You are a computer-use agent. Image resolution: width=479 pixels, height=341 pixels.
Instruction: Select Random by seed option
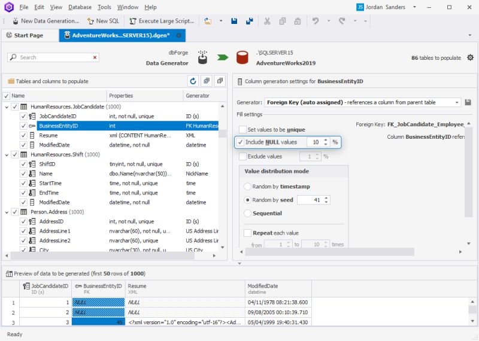pos(247,200)
